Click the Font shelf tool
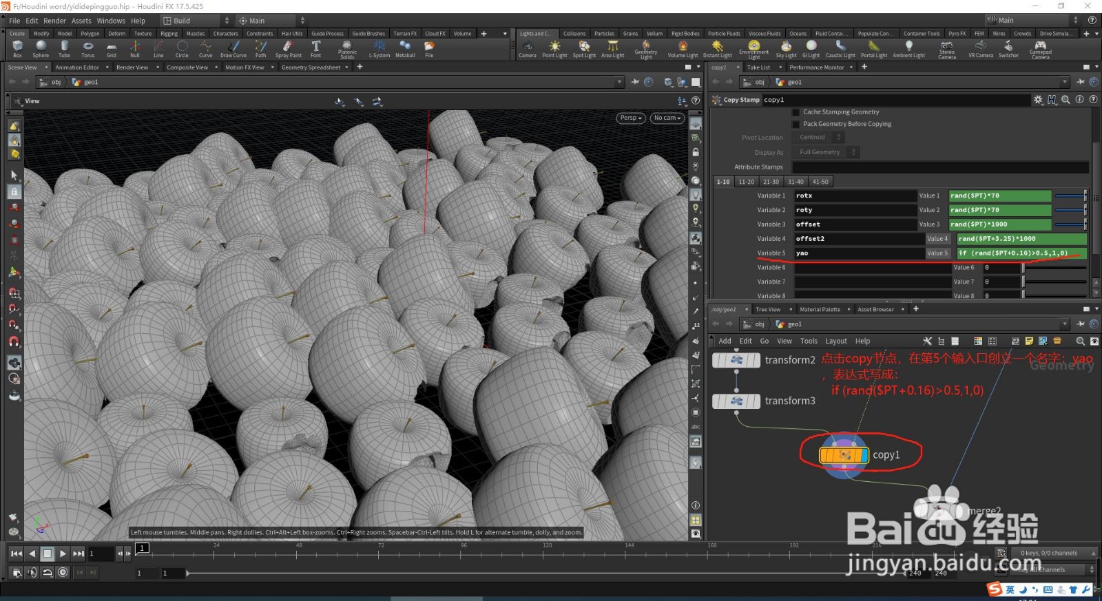The image size is (1102, 601). pos(315,49)
